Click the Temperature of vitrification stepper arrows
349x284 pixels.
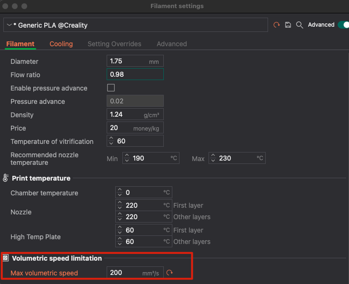coord(111,141)
